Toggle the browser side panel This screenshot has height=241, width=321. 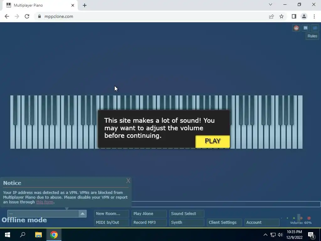tap(294, 16)
